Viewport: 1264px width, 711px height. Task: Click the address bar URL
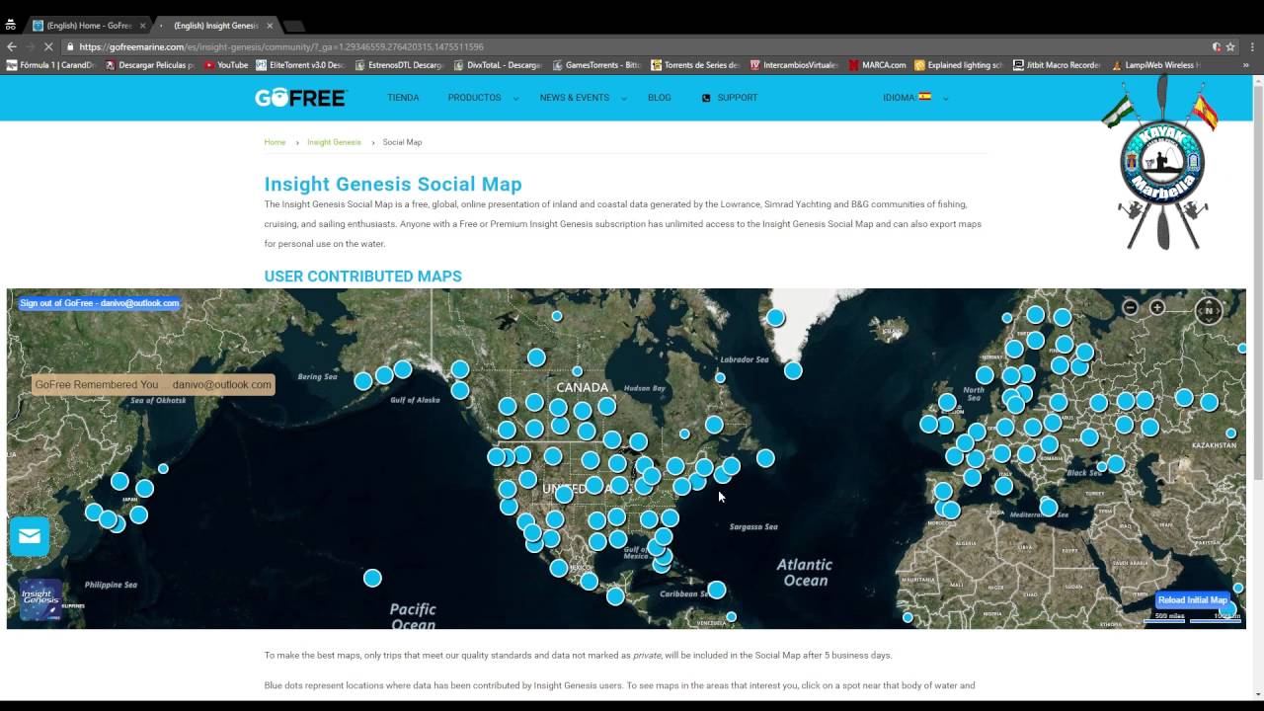coord(281,46)
